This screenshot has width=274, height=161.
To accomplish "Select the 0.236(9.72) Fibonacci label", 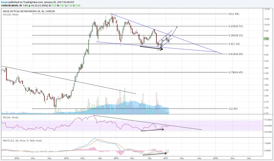I will point(236,26).
